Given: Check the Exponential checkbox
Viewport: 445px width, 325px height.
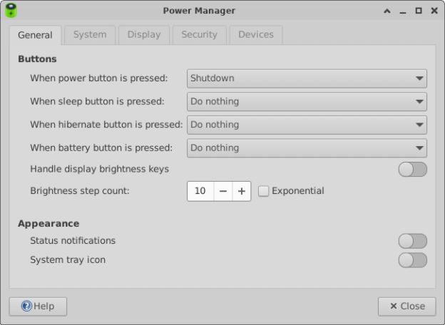Looking at the screenshot, I should point(264,191).
